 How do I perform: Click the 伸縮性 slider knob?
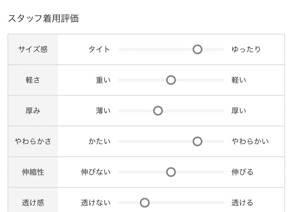(x=171, y=172)
